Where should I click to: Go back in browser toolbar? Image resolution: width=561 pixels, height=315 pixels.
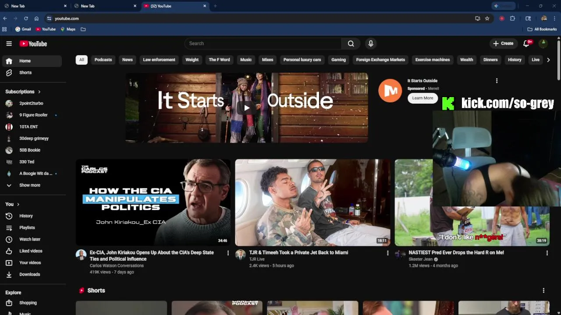click(5, 18)
